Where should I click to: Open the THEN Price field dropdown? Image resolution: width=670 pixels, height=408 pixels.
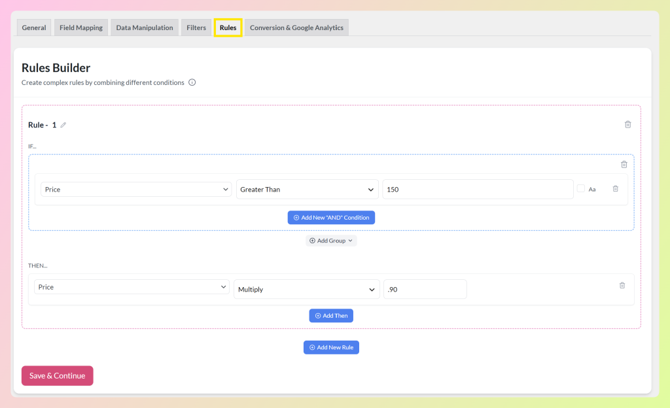pyautogui.click(x=132, y=287)
